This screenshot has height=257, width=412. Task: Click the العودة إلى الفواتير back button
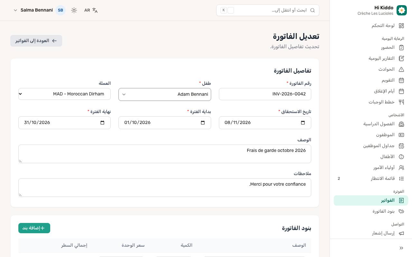tap(36, 41)
